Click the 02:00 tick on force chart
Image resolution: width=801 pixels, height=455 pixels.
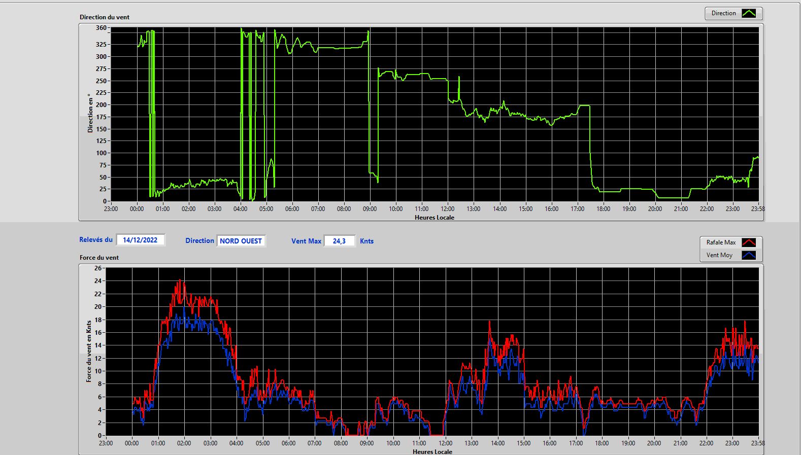click(184, 443)
